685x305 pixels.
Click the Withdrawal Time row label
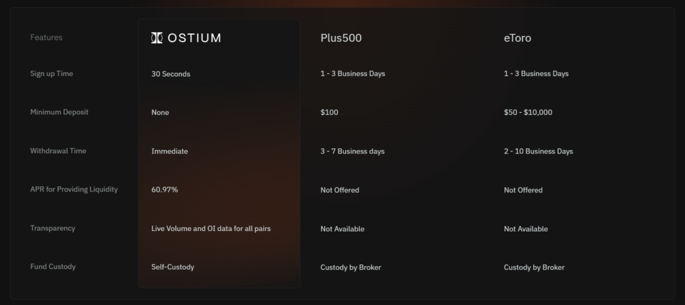click(58, 151)
